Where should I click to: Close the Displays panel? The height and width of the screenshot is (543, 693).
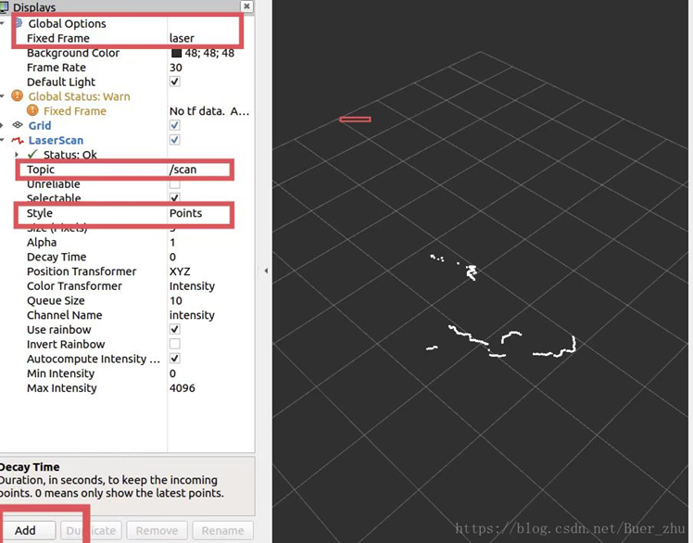click(246, 6)
